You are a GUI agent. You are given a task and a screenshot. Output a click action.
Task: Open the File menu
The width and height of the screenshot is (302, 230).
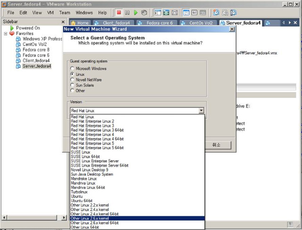point(10,13)
